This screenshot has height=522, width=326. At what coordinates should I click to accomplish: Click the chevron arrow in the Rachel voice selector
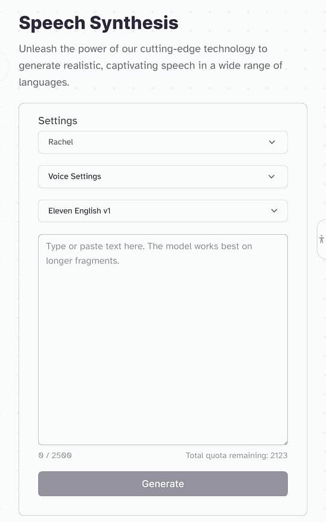(272, 142)
